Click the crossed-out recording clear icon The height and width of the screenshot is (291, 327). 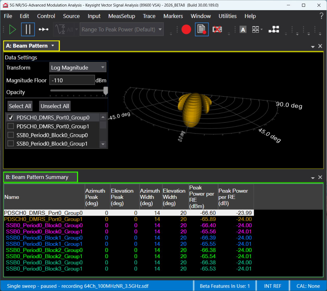tap(217, 29)
